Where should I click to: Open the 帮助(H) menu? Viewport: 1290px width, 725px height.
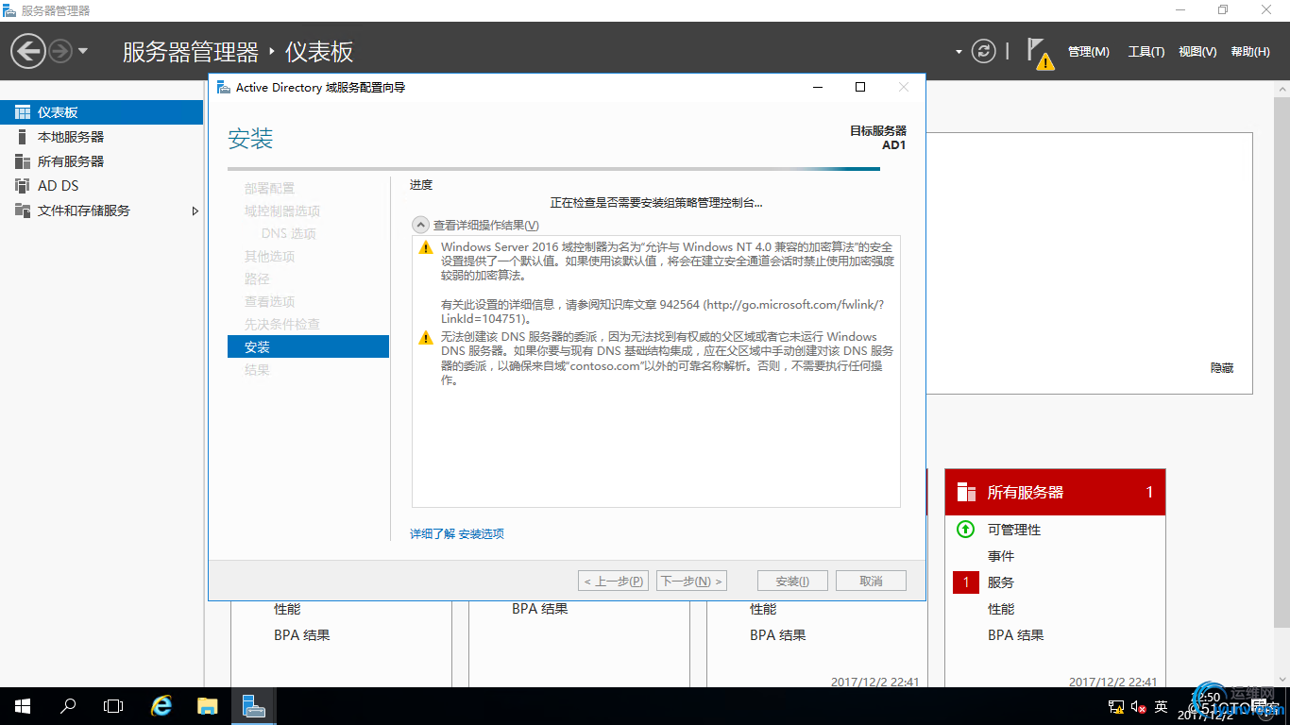click(1250, 52)
